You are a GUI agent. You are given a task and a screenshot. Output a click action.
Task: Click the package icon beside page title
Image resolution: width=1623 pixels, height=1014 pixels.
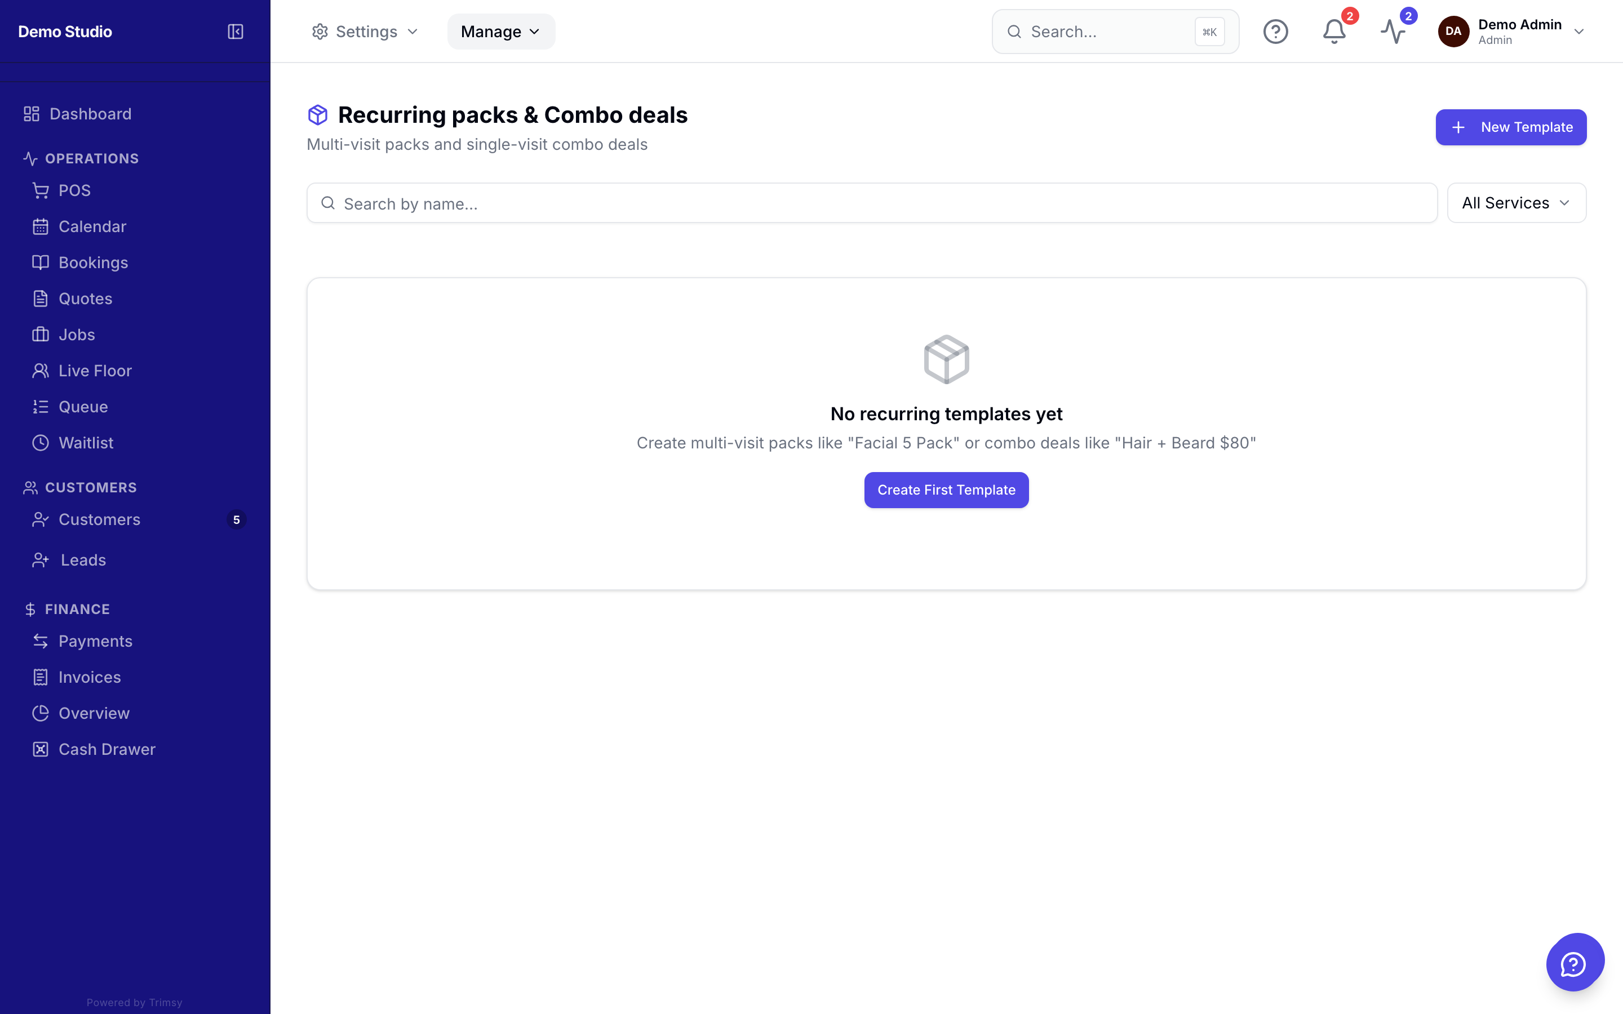point(318,115)
